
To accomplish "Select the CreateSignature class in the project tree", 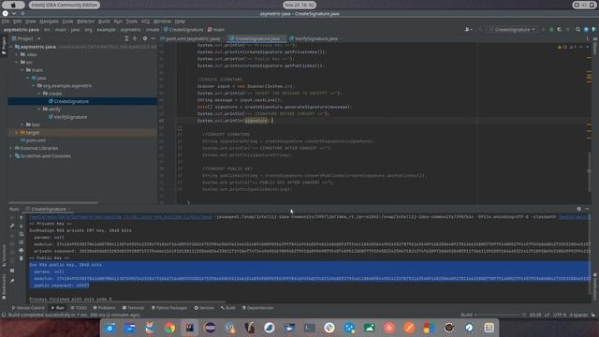I will (71, 101).
